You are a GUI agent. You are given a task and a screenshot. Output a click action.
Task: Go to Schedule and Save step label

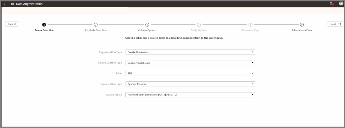tap(302, 30)
